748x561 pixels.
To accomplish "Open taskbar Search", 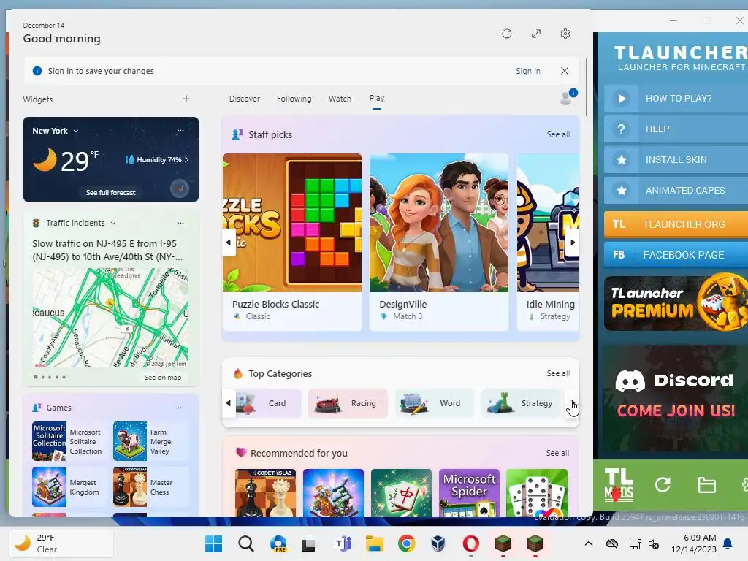I will click(245, 543).
